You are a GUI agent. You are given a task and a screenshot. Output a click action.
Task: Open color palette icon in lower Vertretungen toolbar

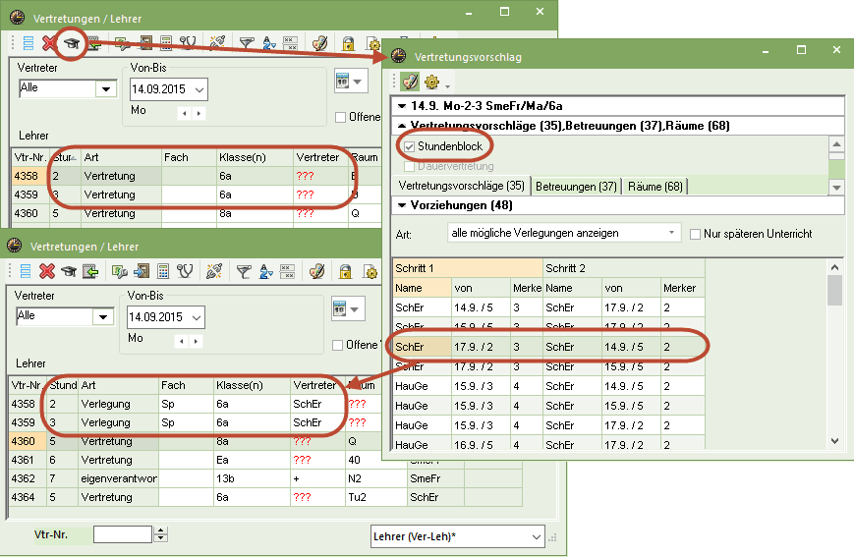point(316,270)
